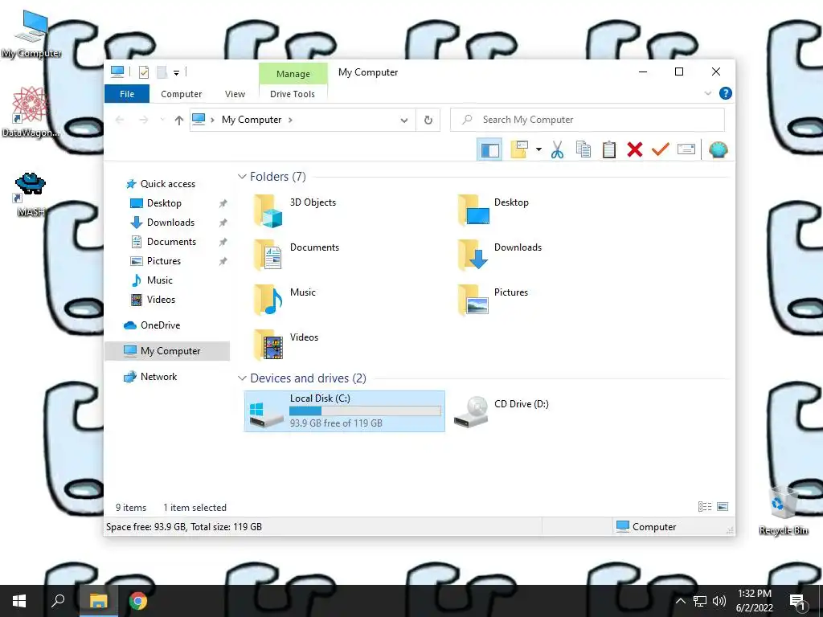
Task: Unpin Pictures using its pin icon
Action: click(223, 261)
